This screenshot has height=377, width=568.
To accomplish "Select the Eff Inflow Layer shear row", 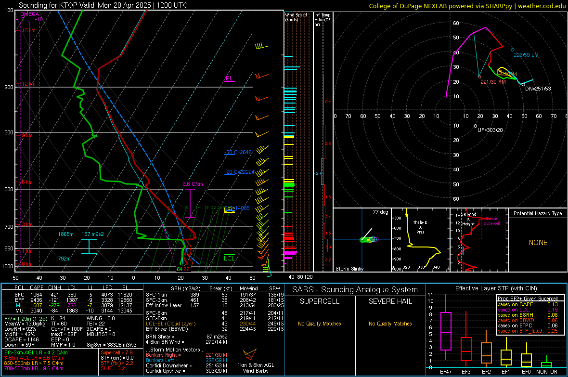I will 215,305.
